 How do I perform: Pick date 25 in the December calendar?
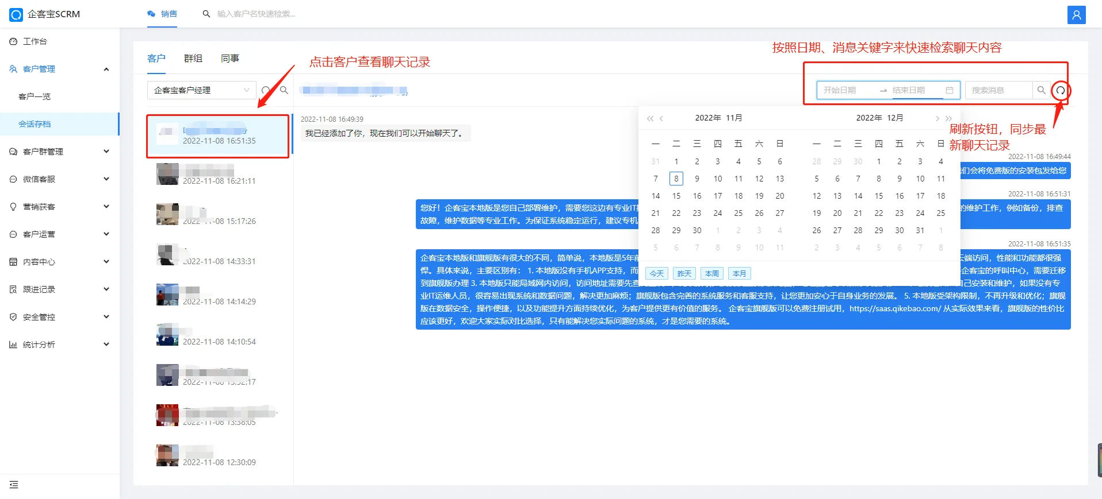[x=941, y=213]
